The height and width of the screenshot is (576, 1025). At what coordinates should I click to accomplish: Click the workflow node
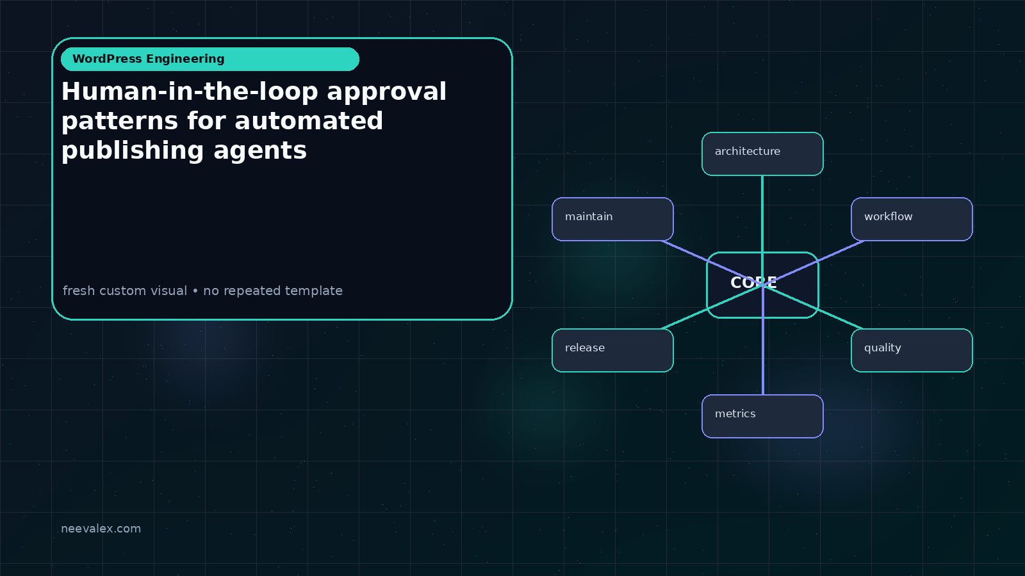(x=912, y=219)
